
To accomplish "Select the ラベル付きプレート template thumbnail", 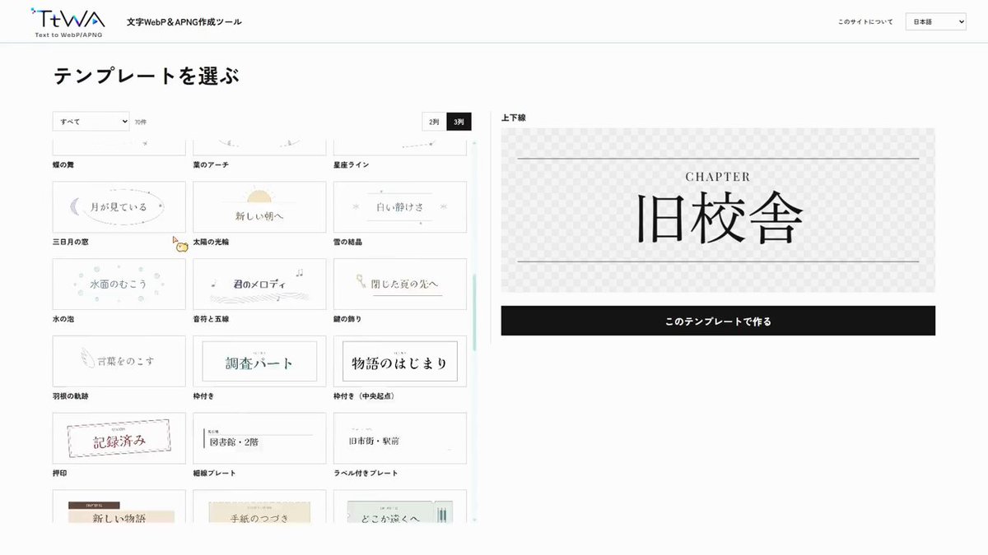I will click(400, 438).
